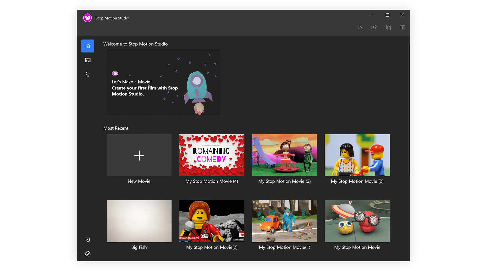This screenshot has width=487, height=271.
Task: Click the vertical scrollbar on the right
Action: point(409,110)
